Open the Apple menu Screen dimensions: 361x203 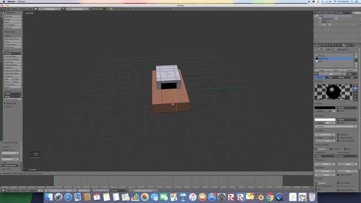4,2
